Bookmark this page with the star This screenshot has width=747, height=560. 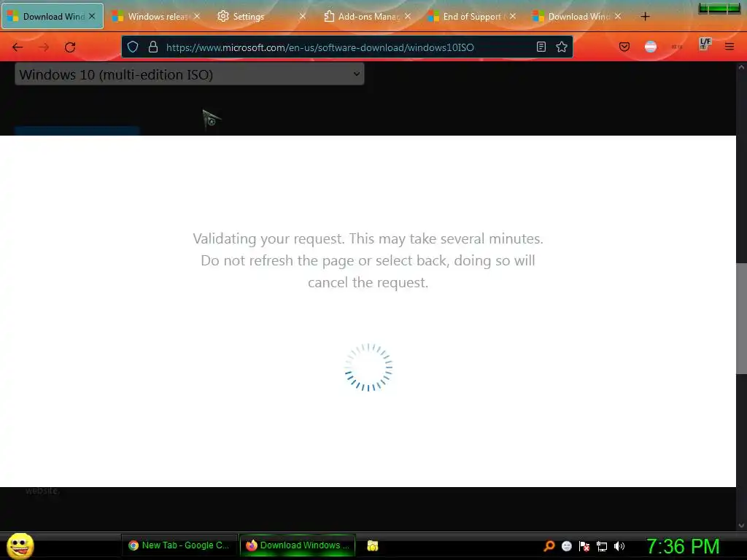[x=562, y=47]
